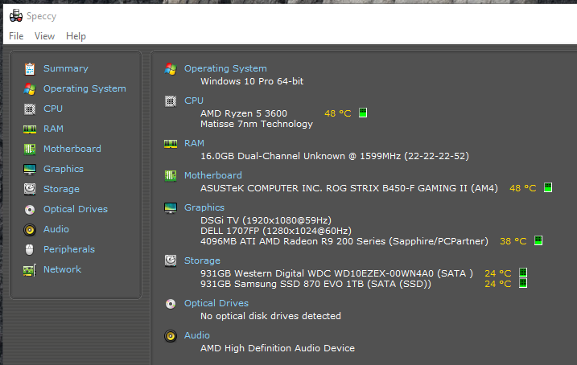Click the Summary clipboard icon in sidebar
Image resolution: width=577 pixels, height=365 pixels.
coord(30,68)
